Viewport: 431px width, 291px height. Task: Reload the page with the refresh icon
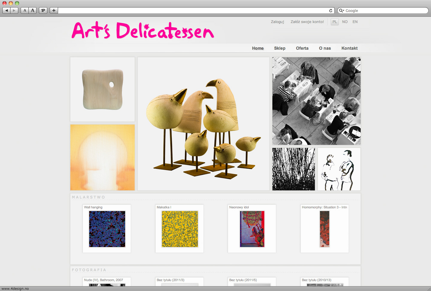tap(331, 10)
